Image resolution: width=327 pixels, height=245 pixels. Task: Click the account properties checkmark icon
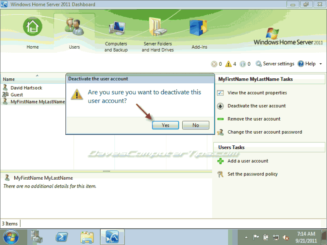click(221, 93)
